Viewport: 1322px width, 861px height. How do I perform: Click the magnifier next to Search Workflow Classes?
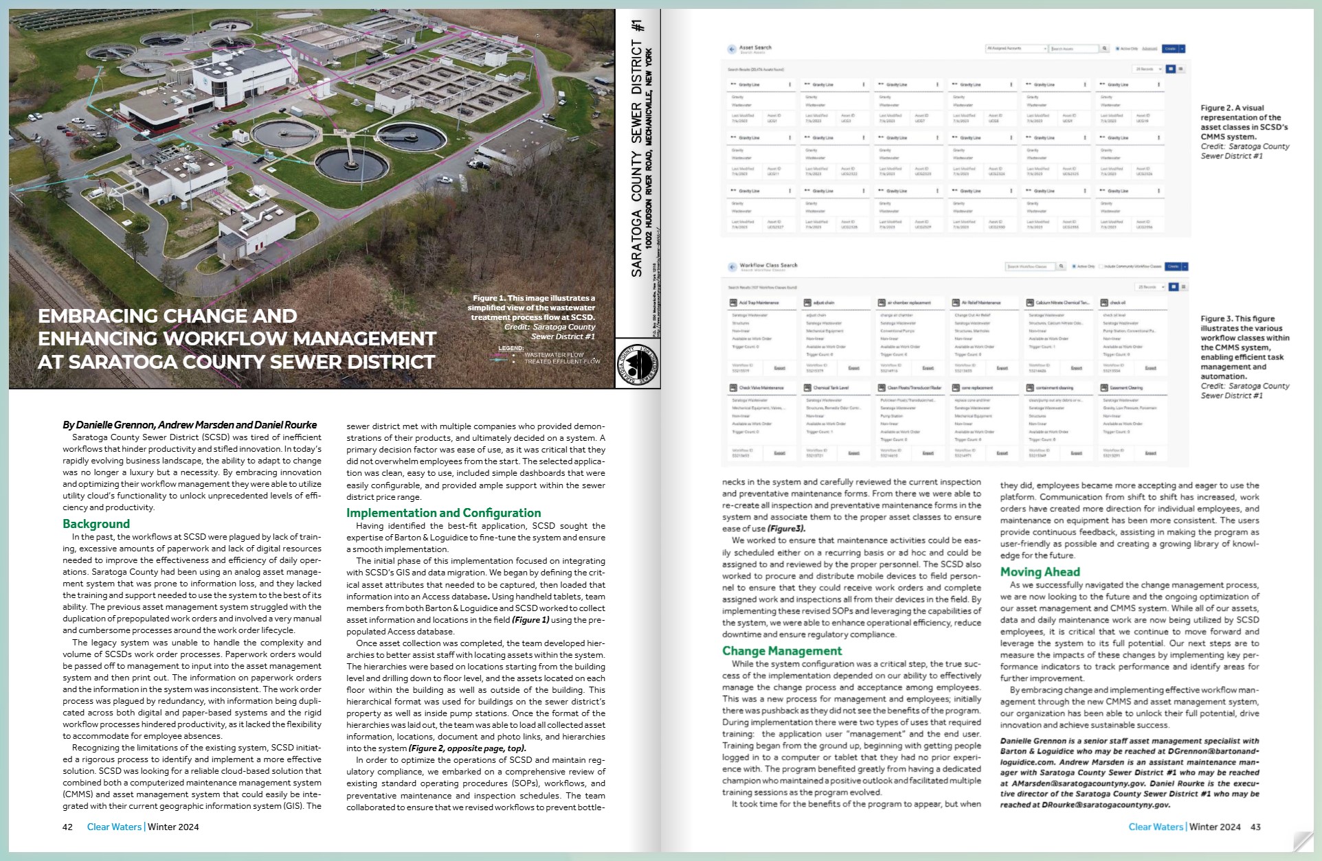pos(1061,266)
